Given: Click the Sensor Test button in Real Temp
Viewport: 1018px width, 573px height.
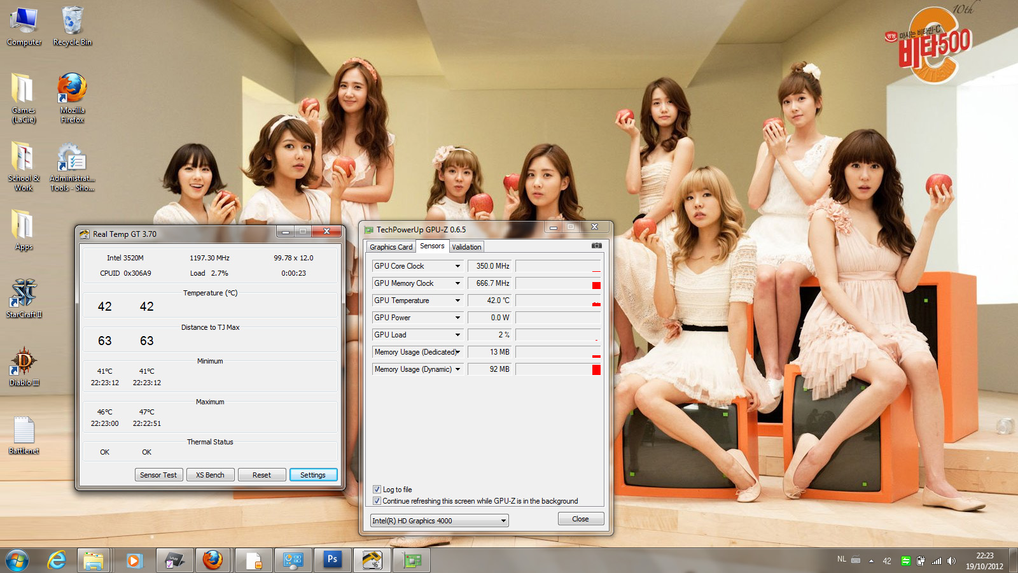Looking at the screenshot, I should coord(158,475).
